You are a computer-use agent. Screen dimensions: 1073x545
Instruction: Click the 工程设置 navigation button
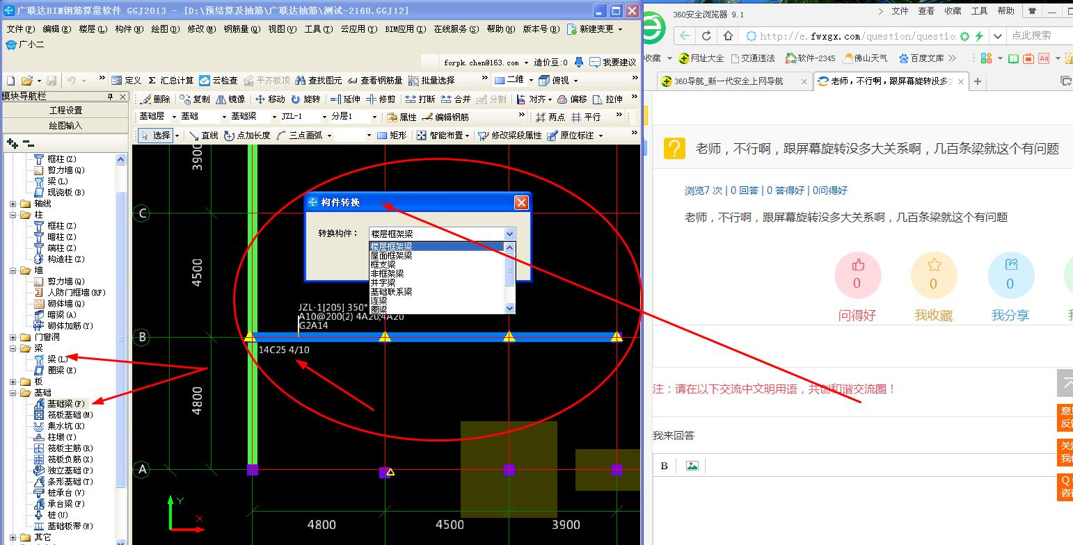[65, 111]
